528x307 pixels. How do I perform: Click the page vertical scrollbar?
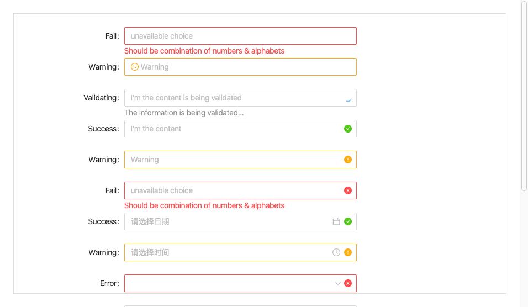[524, 96]
